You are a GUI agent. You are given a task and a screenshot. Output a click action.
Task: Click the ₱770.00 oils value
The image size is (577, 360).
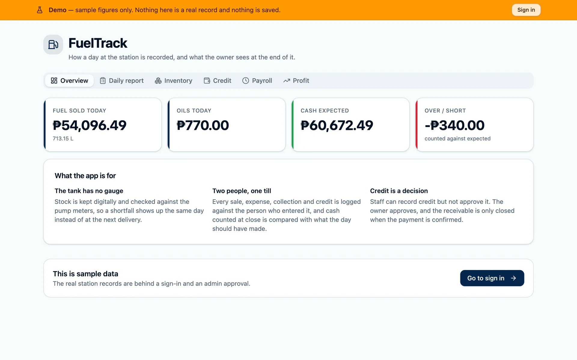tap(203, 125)
